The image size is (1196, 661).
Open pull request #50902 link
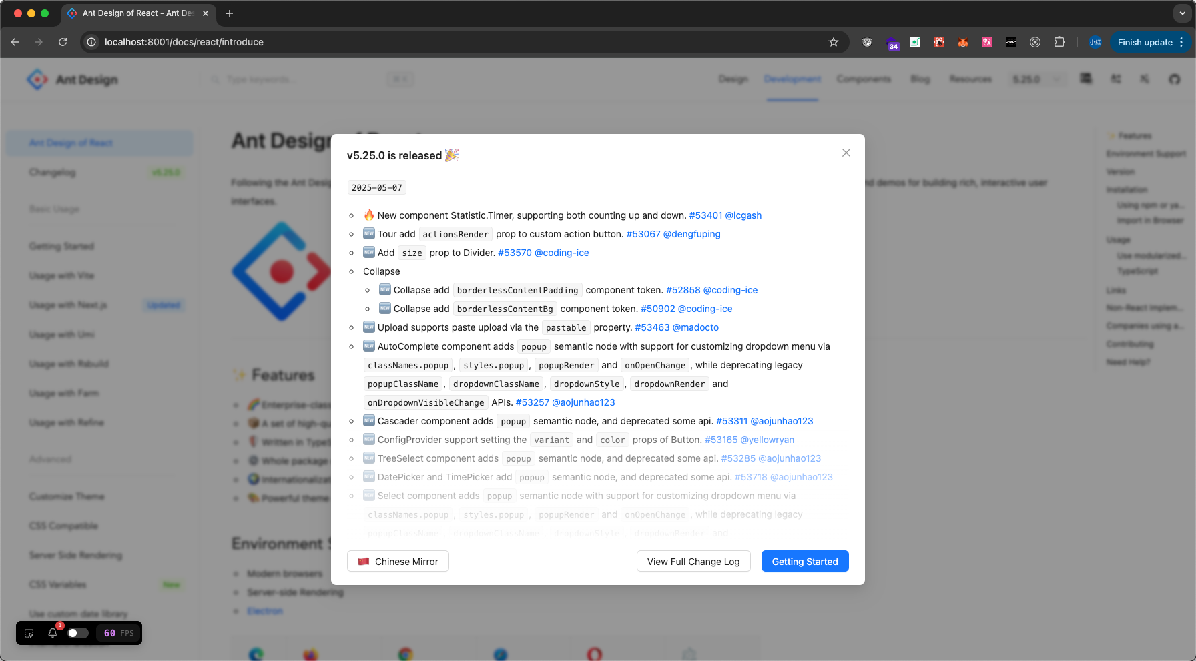[658, 309]
